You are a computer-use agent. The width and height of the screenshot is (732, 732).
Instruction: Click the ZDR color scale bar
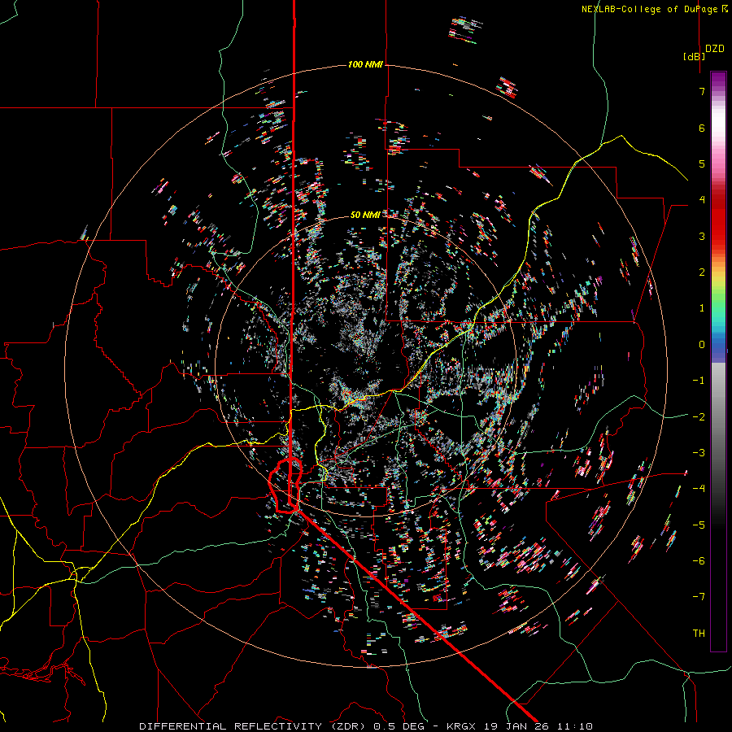718,361
